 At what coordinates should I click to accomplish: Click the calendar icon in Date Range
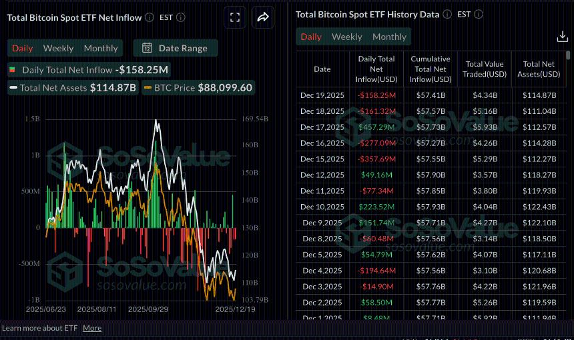click(147, 48)
